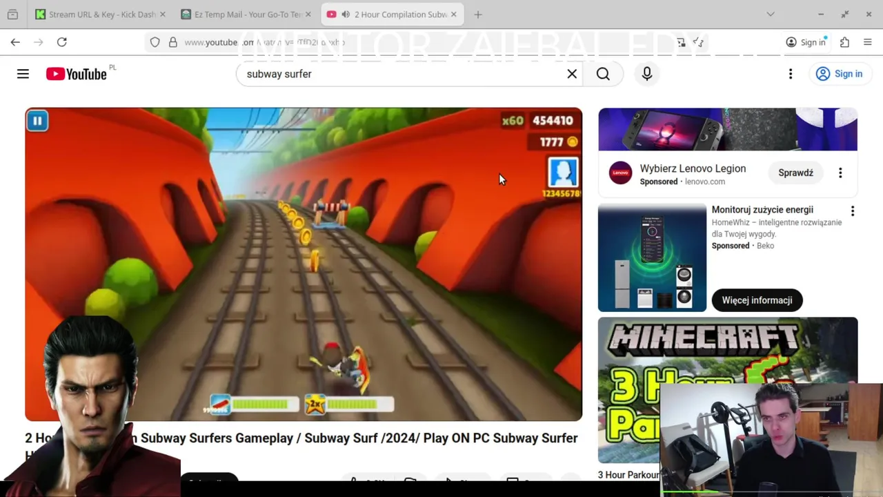Run the search with the magnifier button
Image resolution: width=883 pixels, height=497 pixels.
pyautogui.click(x=603, y=74)
